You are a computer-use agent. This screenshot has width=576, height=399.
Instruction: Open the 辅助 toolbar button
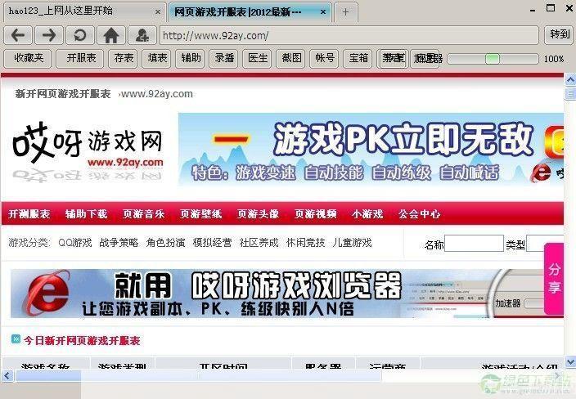tap(191, 58)
